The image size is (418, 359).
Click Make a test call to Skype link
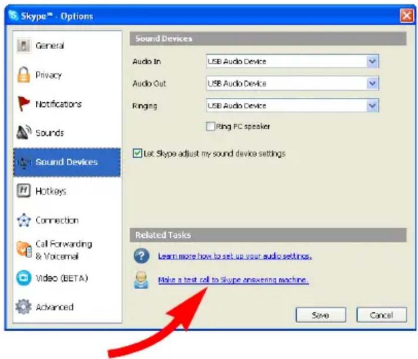coord(233,280)
